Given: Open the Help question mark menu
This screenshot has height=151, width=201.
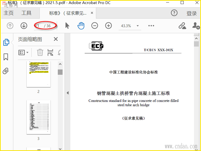Looking at the screenshot, I should pyautogui.click(x=174, y=13).
